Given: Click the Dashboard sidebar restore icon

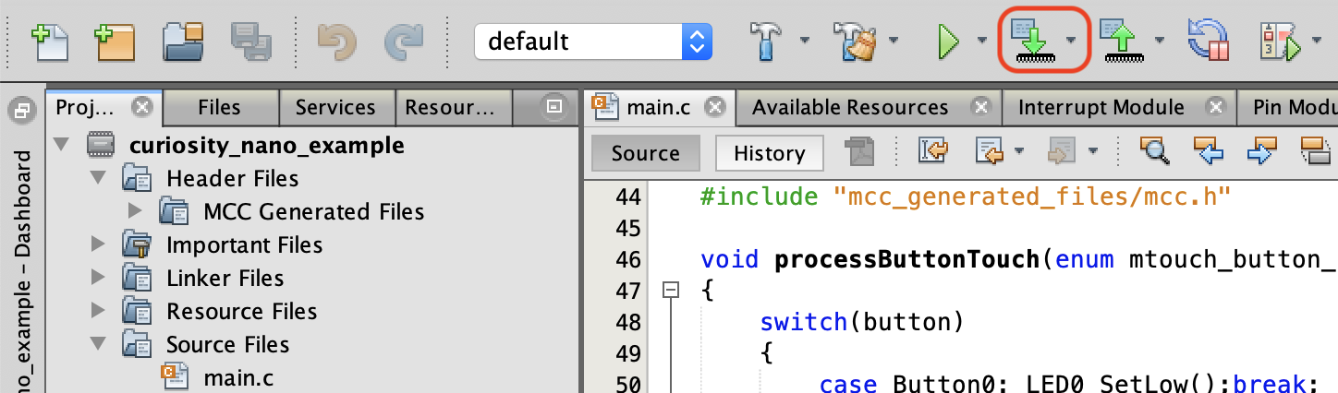Looking at the screenshot, I should coord(20,111).
